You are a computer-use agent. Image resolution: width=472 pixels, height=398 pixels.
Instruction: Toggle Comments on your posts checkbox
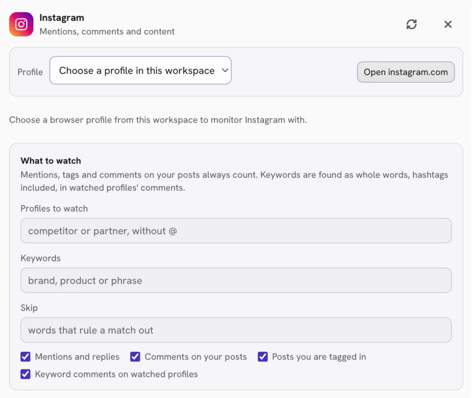click(x=135, y=357)
